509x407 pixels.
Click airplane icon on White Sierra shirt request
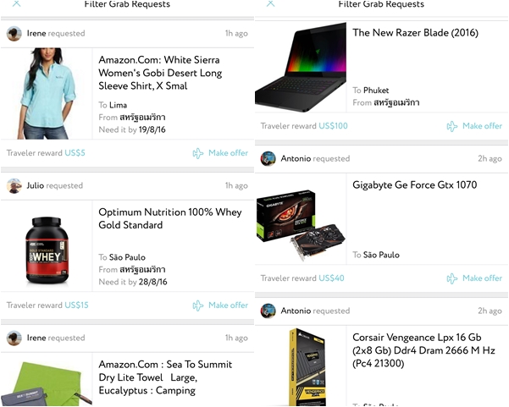[x=198, y=153]
